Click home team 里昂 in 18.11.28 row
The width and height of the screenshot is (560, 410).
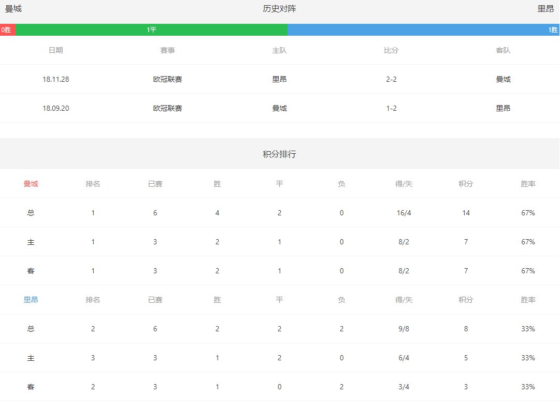[x=279, y=79]
